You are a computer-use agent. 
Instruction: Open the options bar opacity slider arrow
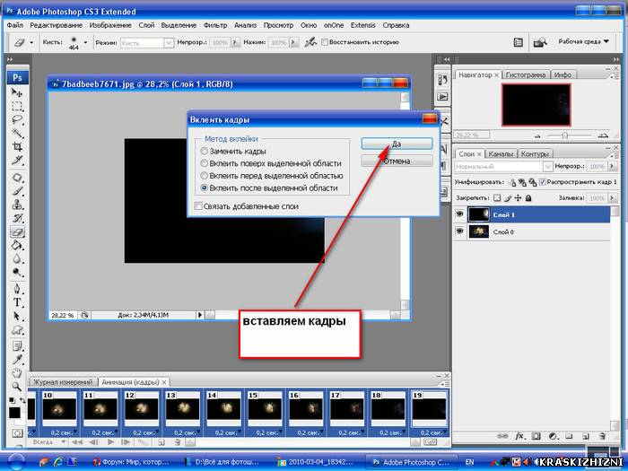tap(235, 42)
